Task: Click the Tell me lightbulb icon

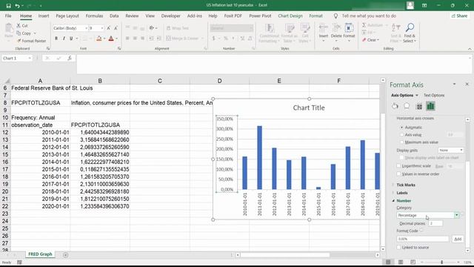Action: point(336,16)
